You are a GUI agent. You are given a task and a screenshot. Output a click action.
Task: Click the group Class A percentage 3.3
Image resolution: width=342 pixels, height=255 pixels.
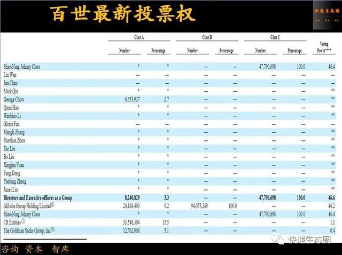pos(166,198)
